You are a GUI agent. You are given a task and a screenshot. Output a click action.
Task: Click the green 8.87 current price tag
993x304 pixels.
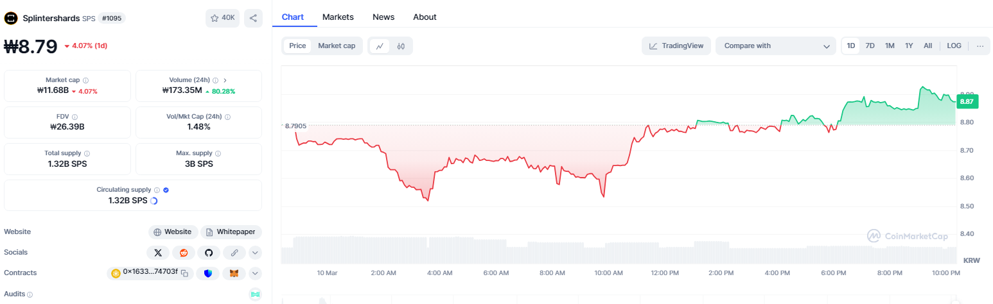(967, 101)
